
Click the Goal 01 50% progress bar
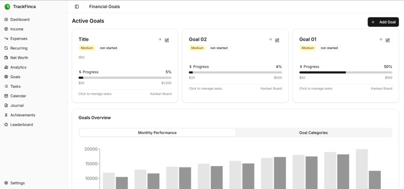pyautogui.click(x=346, y=73)
